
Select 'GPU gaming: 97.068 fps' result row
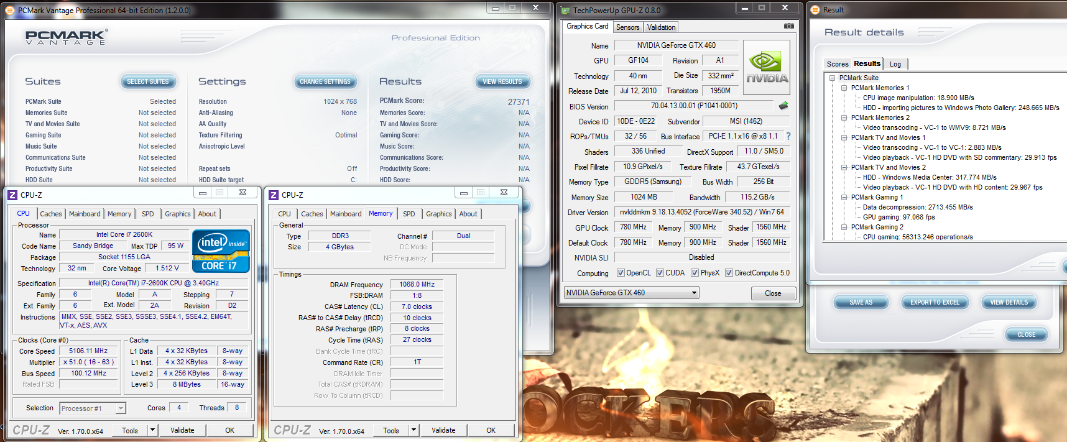898,217
